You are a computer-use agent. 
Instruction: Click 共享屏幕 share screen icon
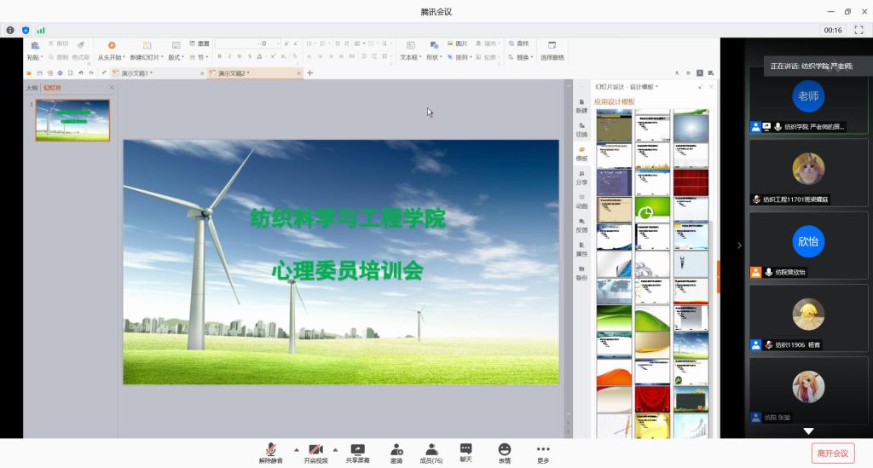point(357,452)
